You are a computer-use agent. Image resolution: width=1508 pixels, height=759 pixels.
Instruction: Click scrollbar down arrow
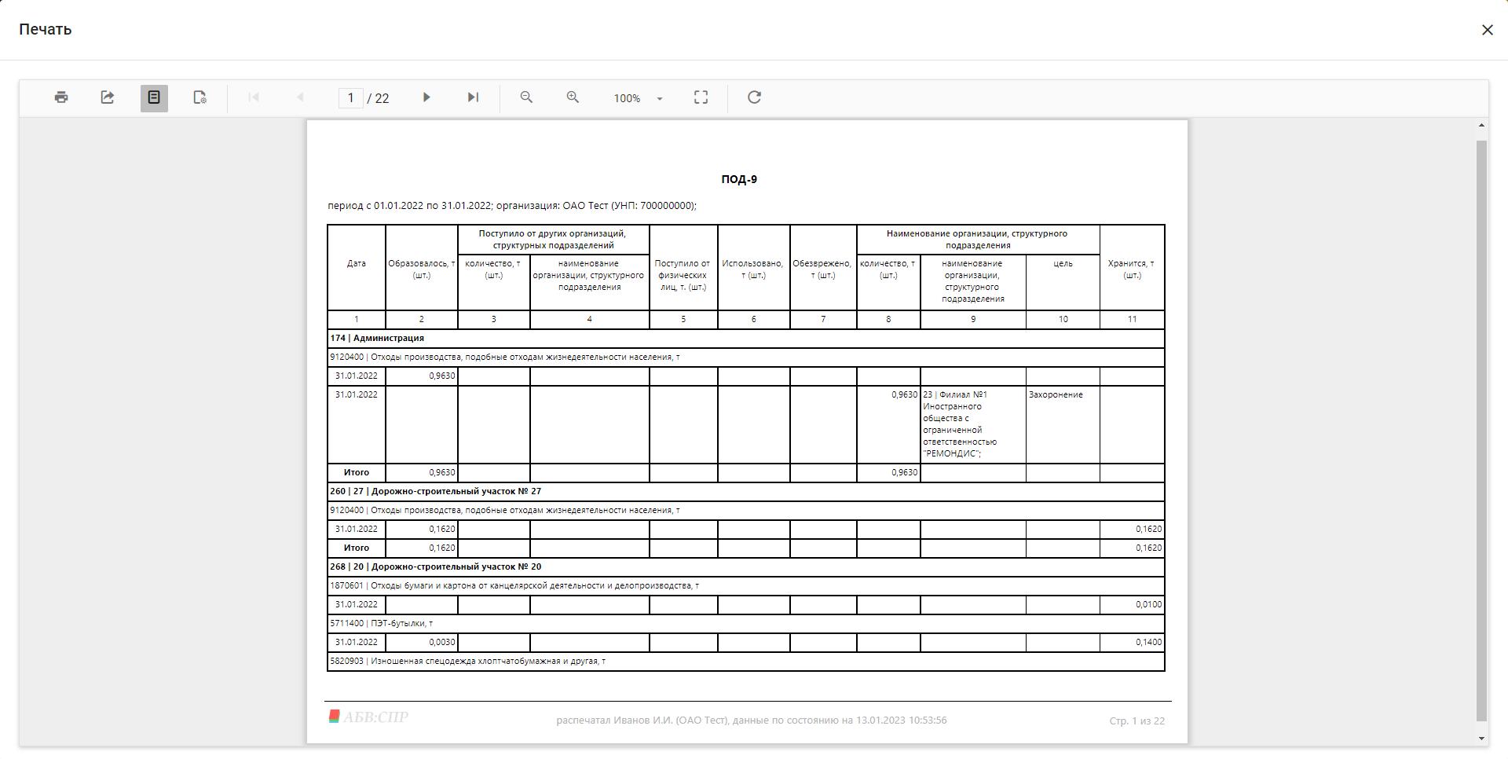click(1482, 739)
